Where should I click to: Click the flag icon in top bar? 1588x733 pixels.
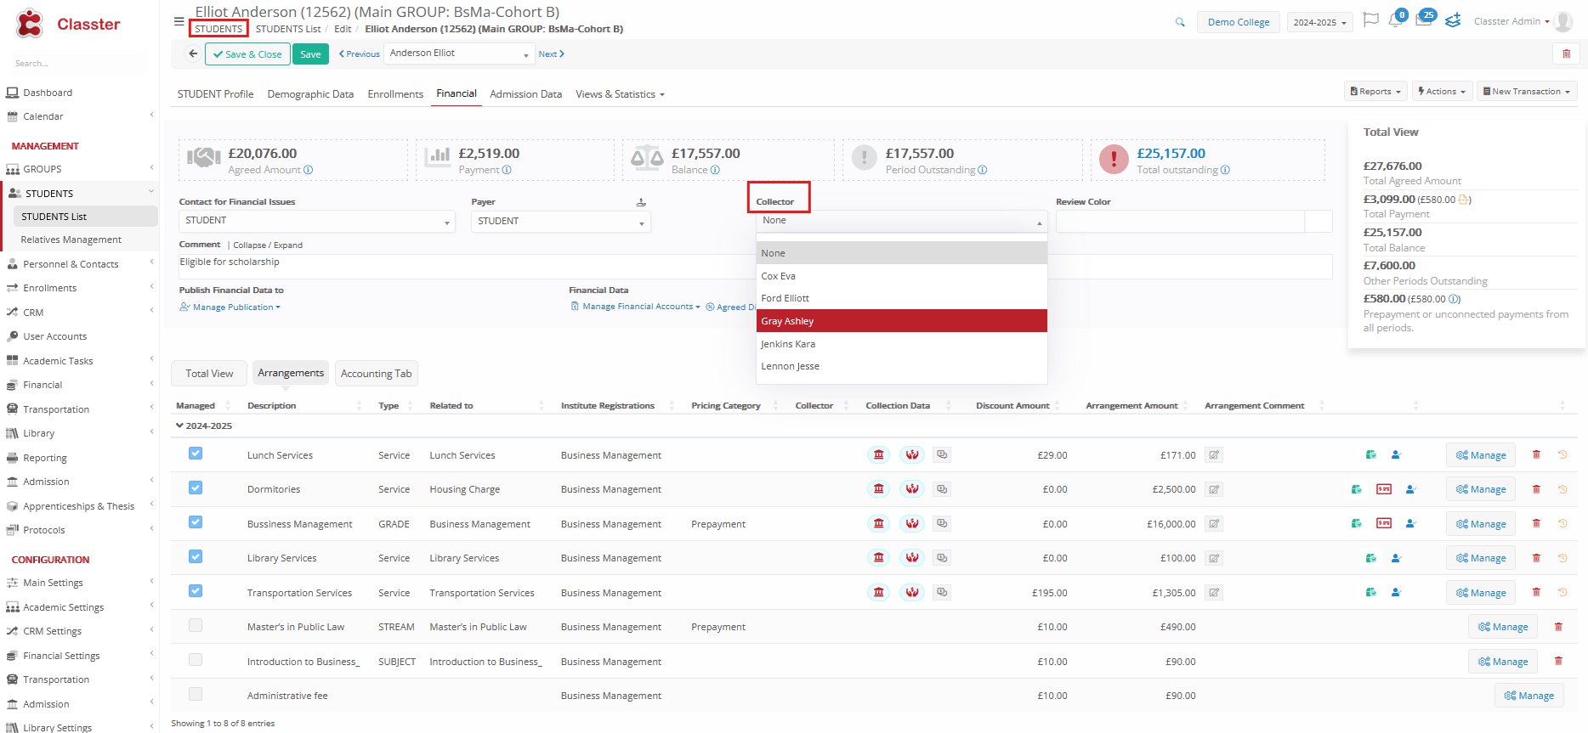pyautogui.click(x=1370, y=20)
